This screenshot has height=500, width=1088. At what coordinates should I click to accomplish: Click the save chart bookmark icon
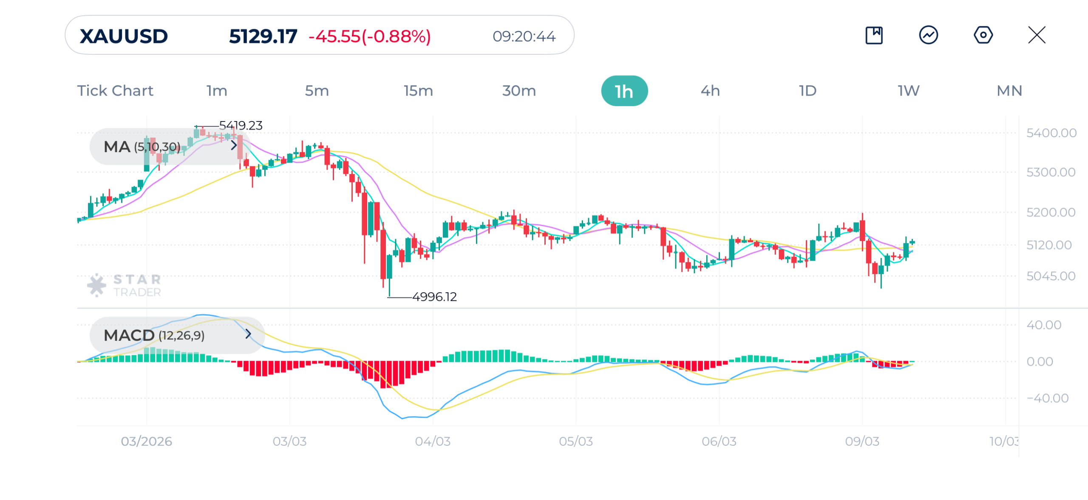(x=874, y=35)
